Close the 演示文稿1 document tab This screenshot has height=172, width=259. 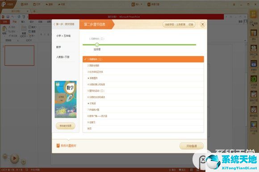27,12
